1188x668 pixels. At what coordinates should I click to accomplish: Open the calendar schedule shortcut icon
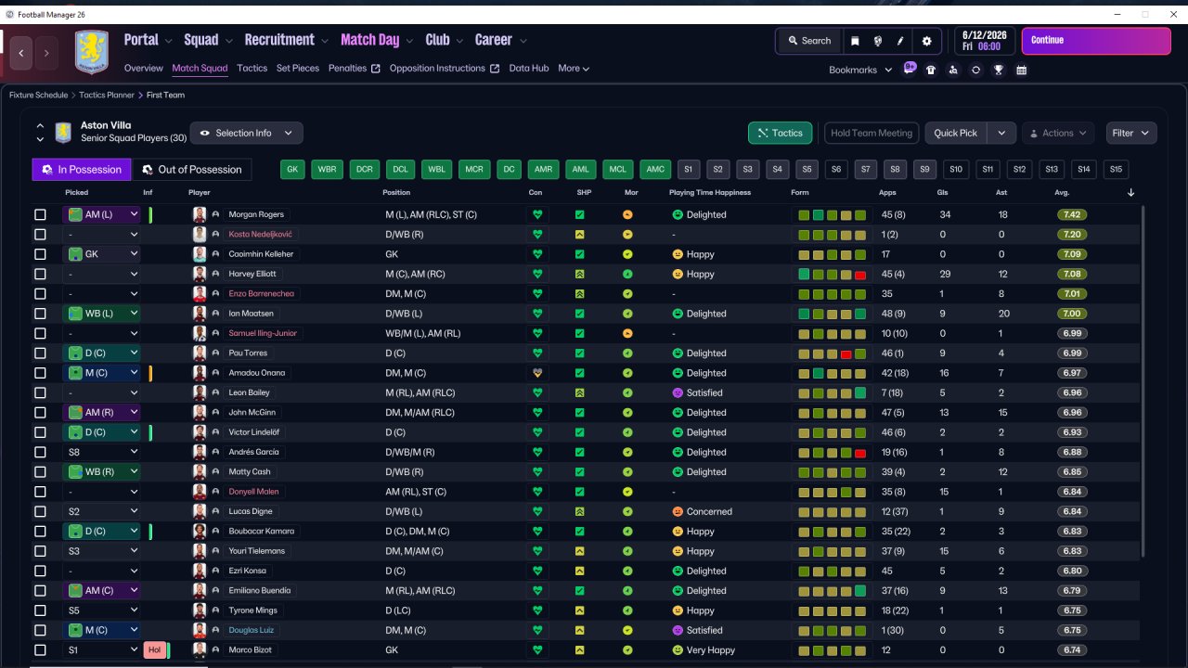(1022, 70)
